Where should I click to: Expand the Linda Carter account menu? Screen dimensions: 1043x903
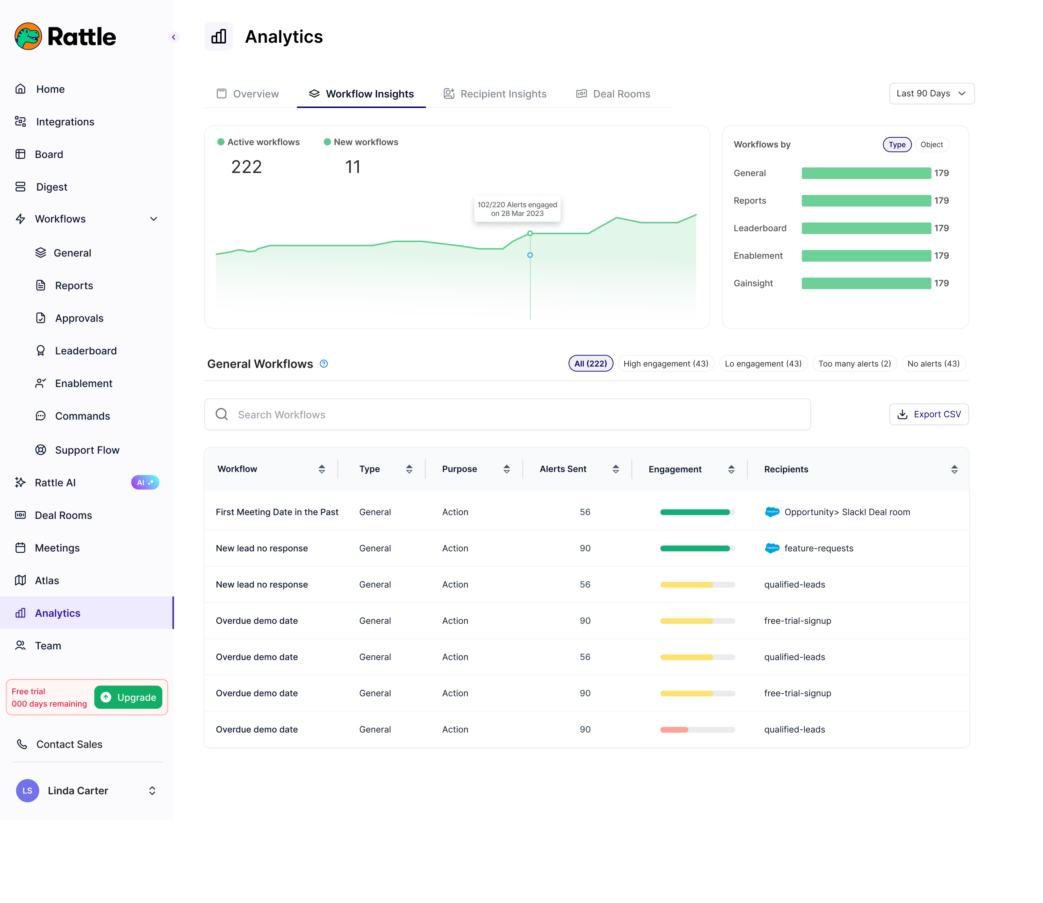pyautogui.click(x=152, y=791)
